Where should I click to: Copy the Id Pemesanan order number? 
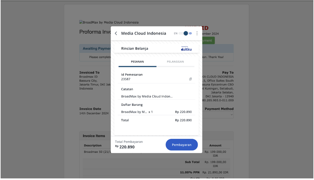tap(190, 79)
